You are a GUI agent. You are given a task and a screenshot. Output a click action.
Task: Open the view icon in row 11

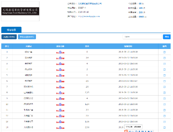click(164, 110)
